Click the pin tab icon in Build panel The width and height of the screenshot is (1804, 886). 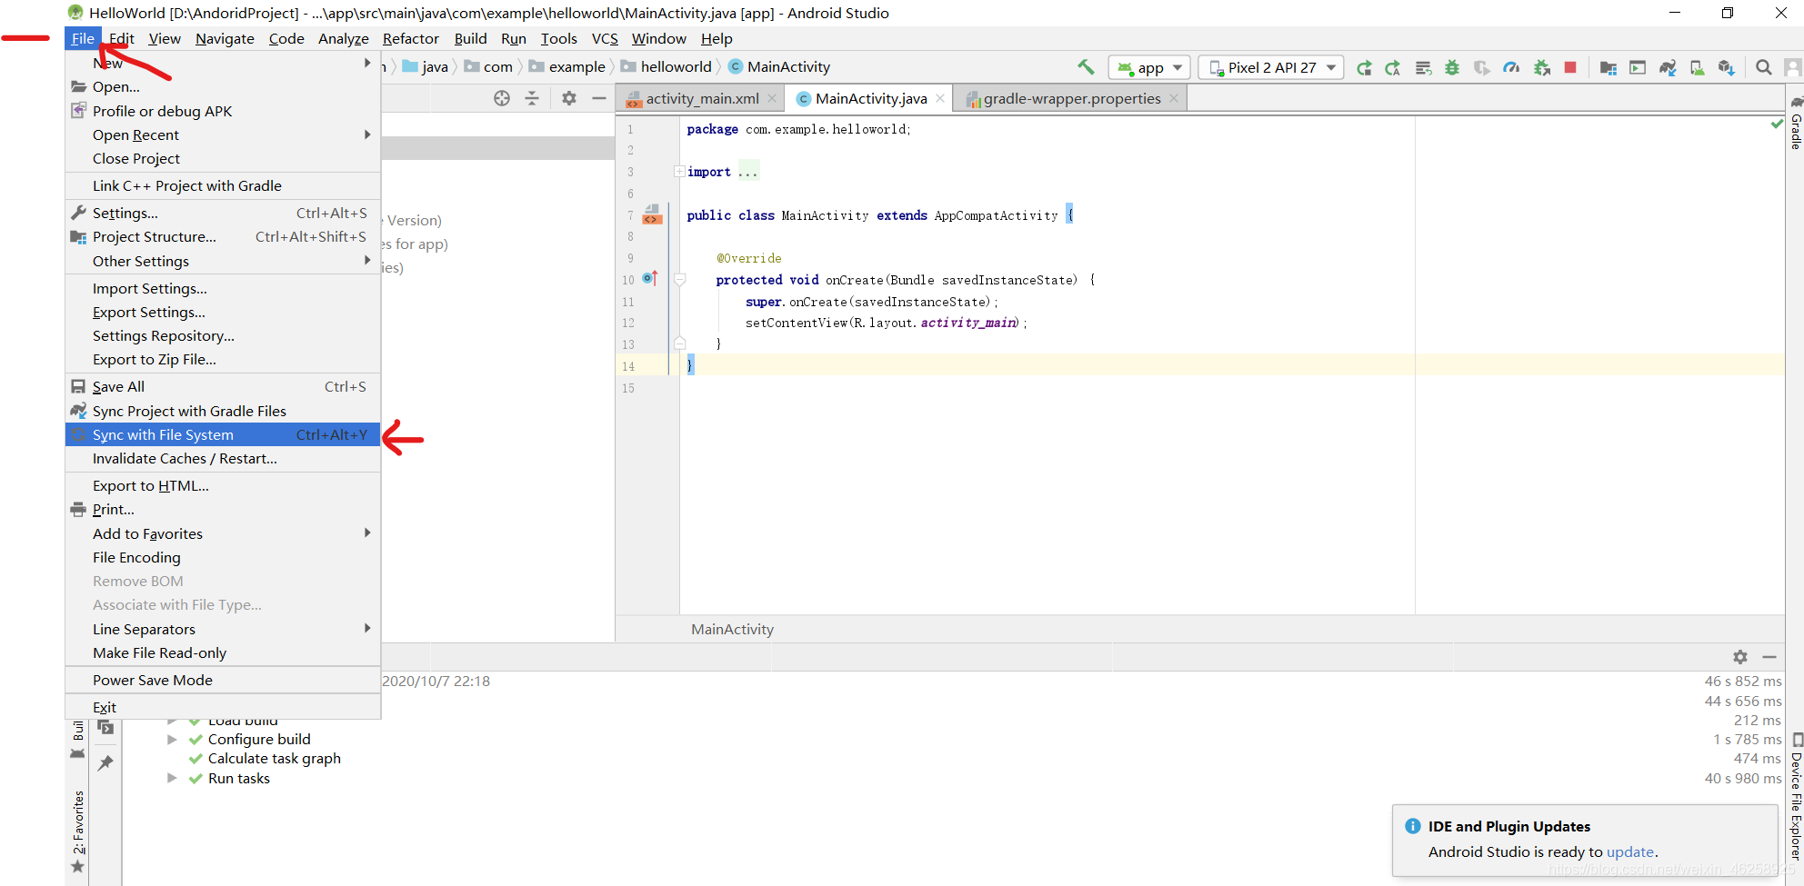coord(105,763)
